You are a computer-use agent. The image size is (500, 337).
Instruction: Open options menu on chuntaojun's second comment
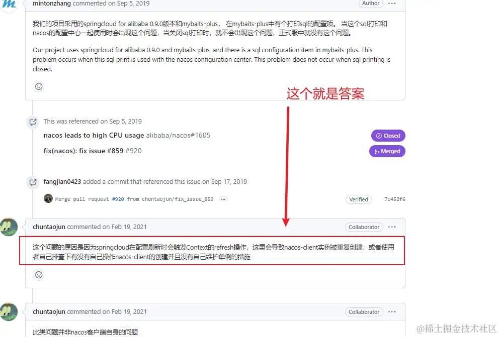(x=392, y=312)
